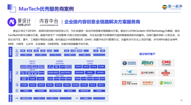The height and width of the screenshot is (105, 191).
Task: Click the 数据回流 module box
Action: [90, 73]
